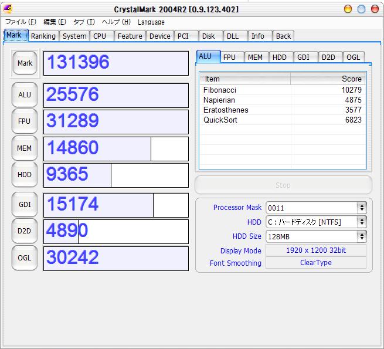
Task: Select the QuickSort row
Action: coord(283,120)
